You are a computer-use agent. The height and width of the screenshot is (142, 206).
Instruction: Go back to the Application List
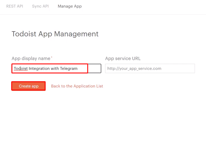tap(77, 86)
